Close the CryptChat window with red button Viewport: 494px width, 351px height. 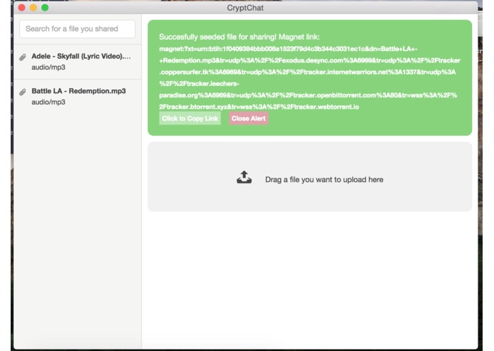pyautogui.click(x=22, y=8)
